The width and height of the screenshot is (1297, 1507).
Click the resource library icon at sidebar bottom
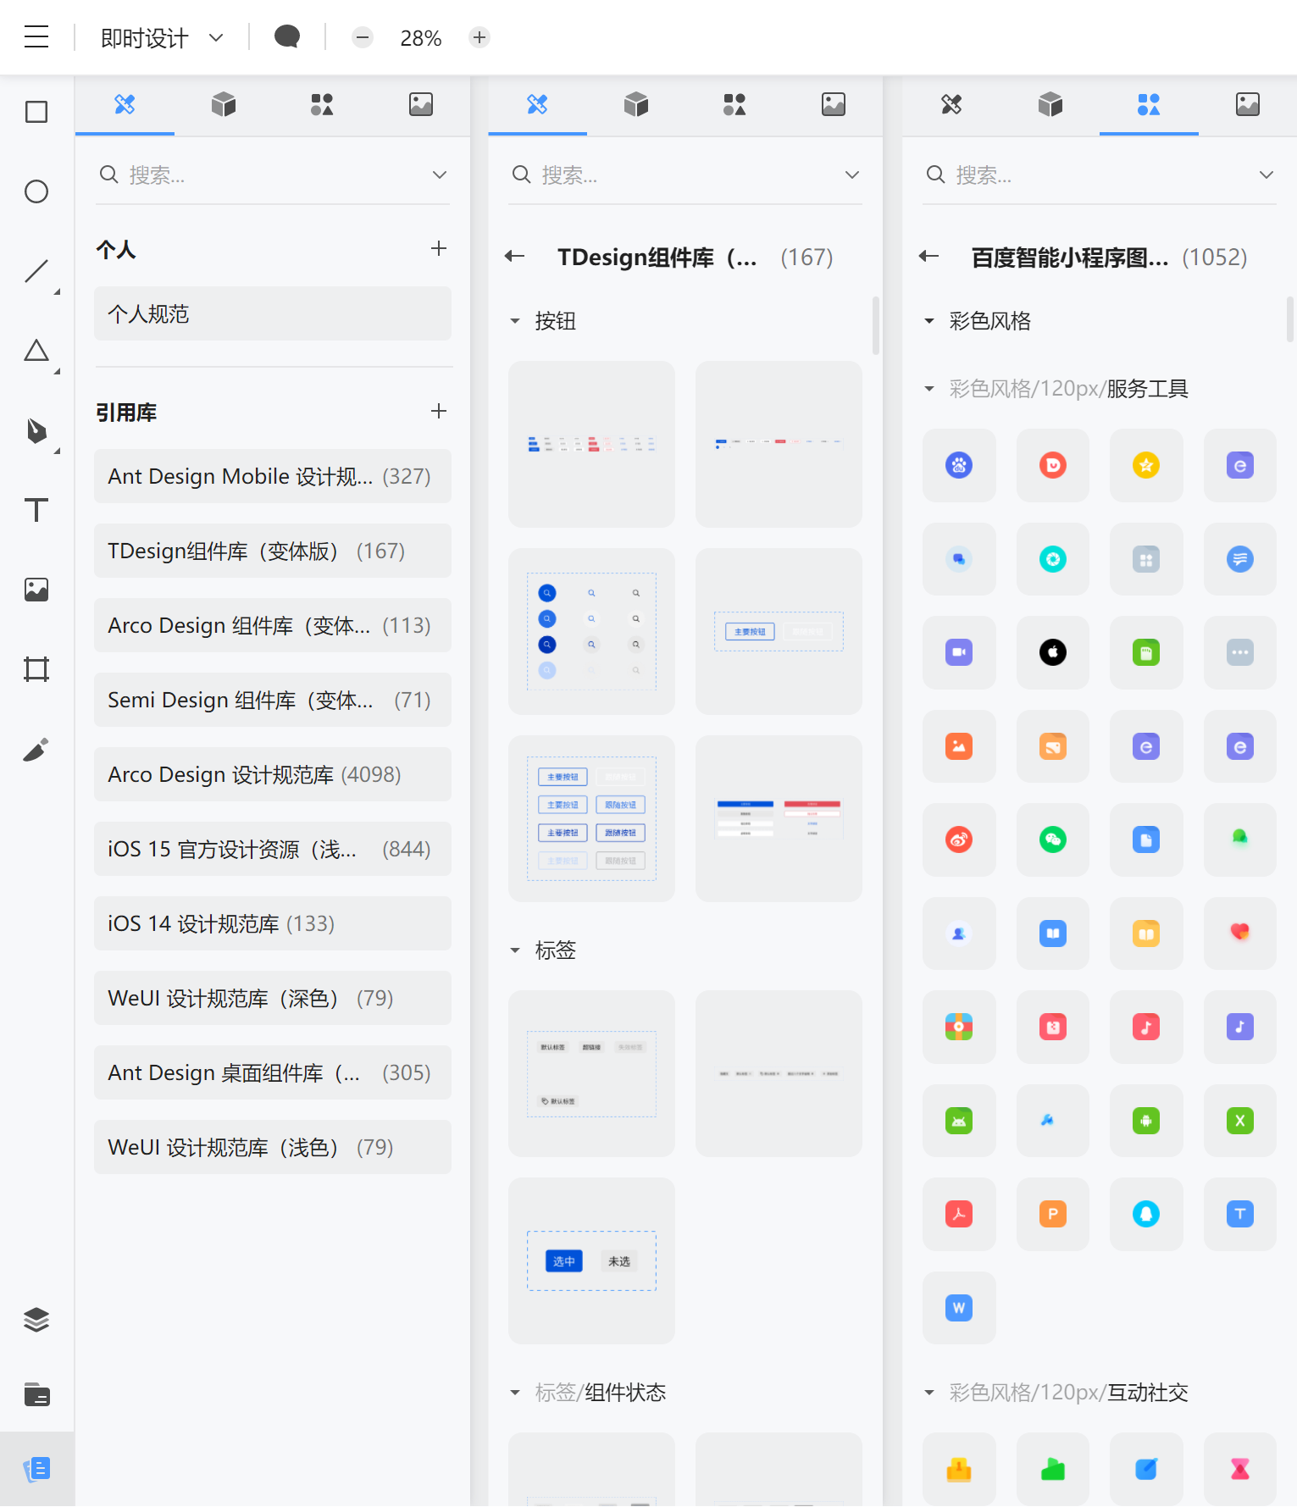[36, 1469]
